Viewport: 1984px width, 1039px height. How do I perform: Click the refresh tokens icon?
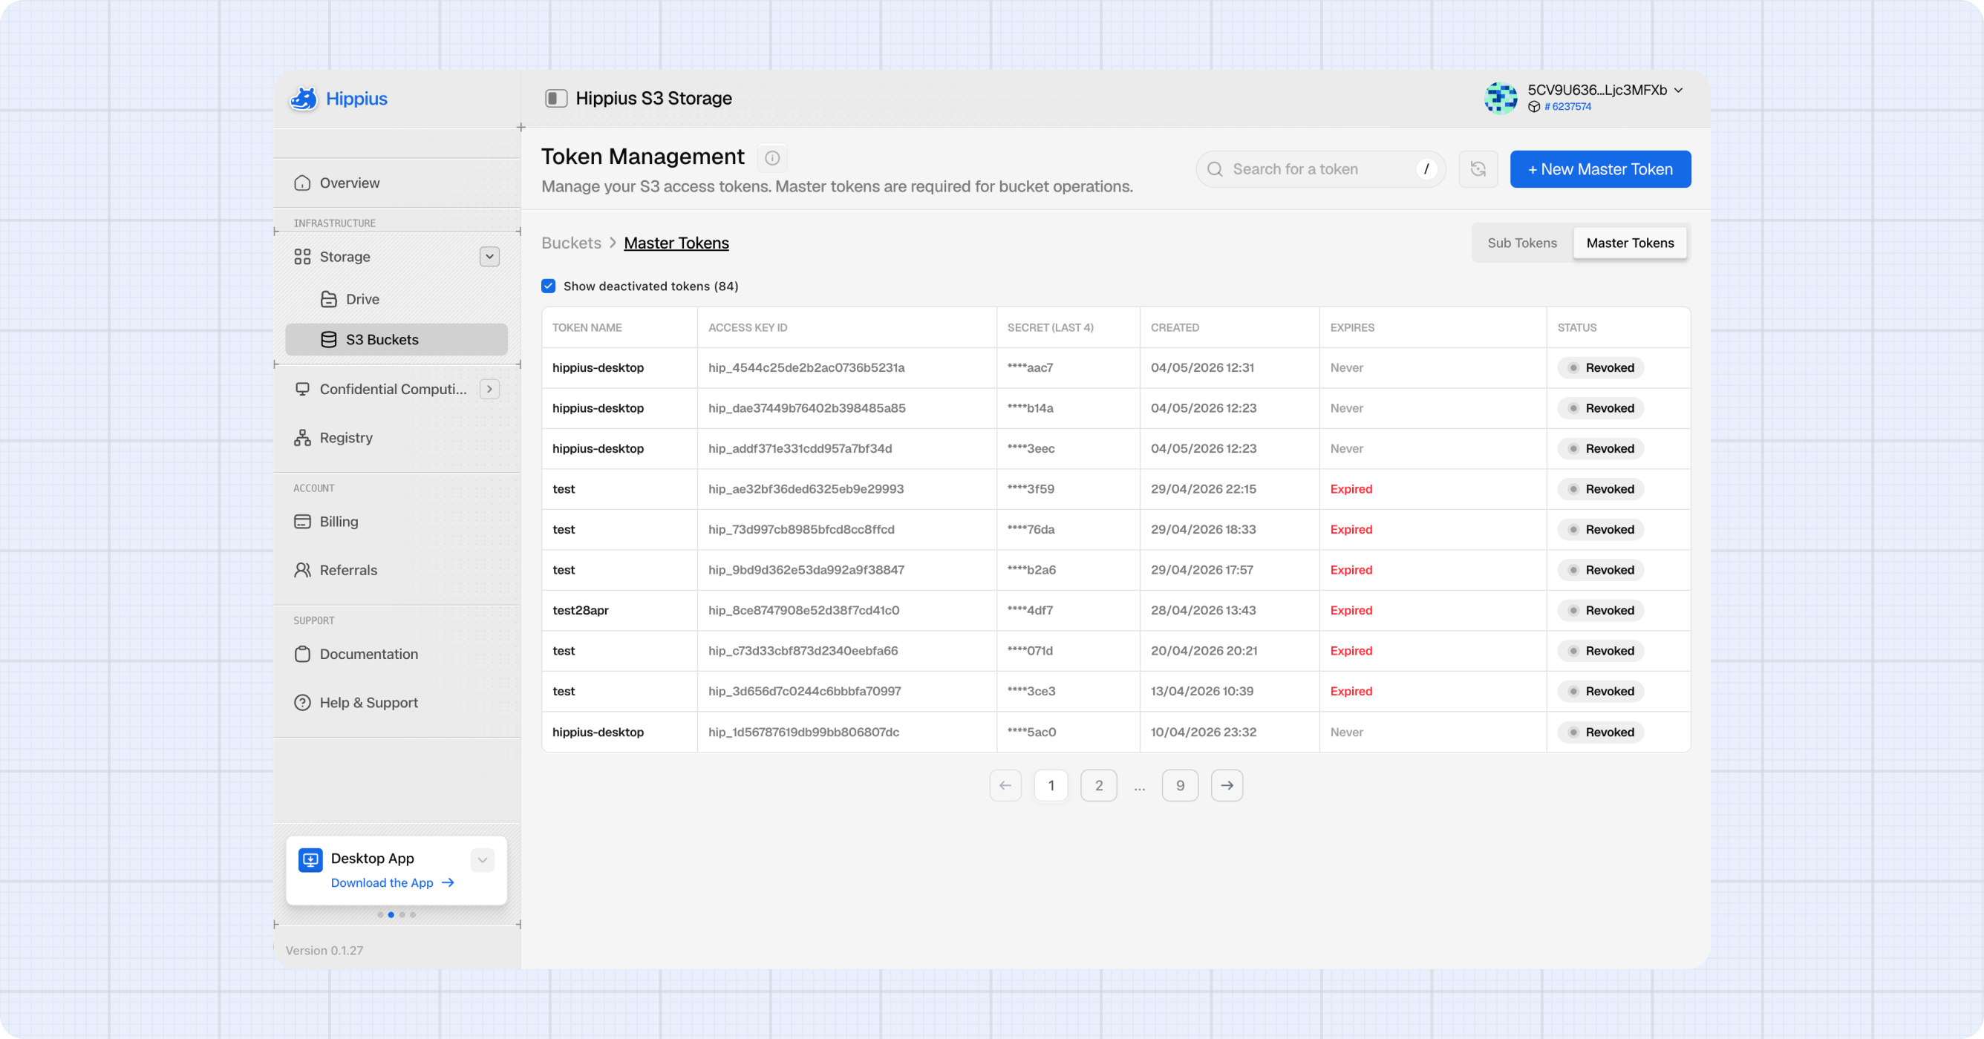(x=1478, y=169)
